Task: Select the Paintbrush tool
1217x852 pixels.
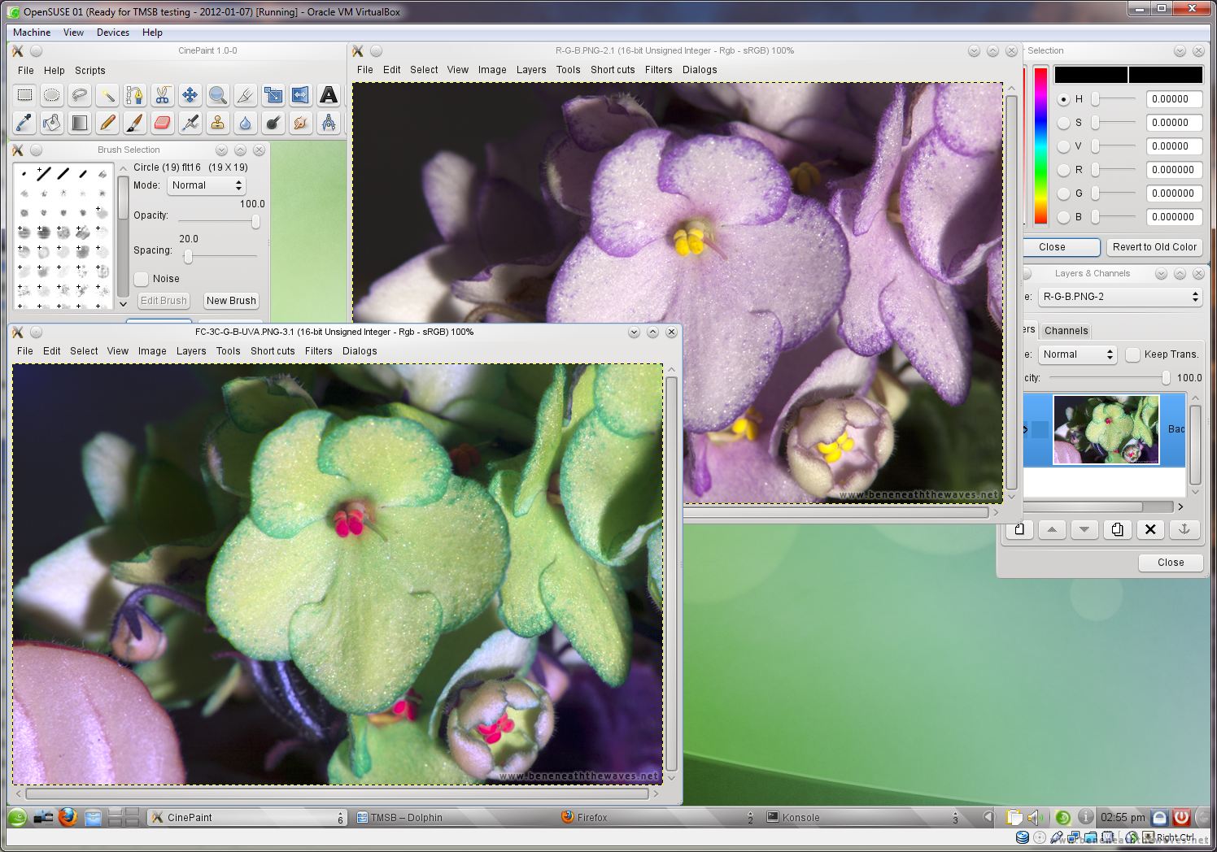Action: tap(135, 123)
